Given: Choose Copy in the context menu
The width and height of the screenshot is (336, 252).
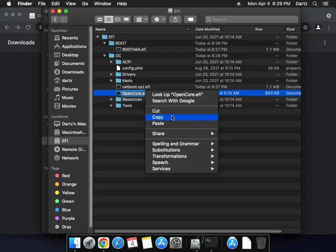Looking at the screenshot, I should coord(182,117).
